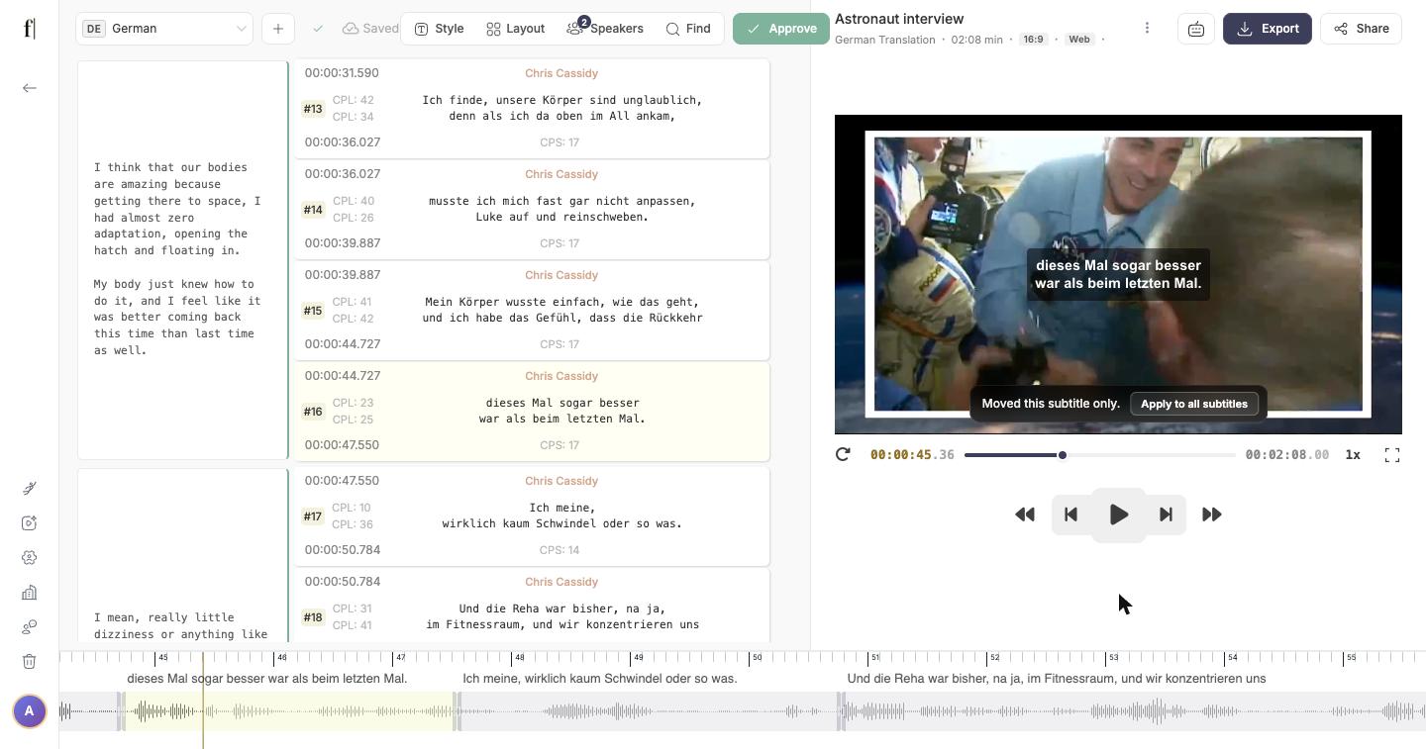Viewport: 1426px width, 749px height.
Task: Open the team members icon in sidebar
Action: point(30,626)
